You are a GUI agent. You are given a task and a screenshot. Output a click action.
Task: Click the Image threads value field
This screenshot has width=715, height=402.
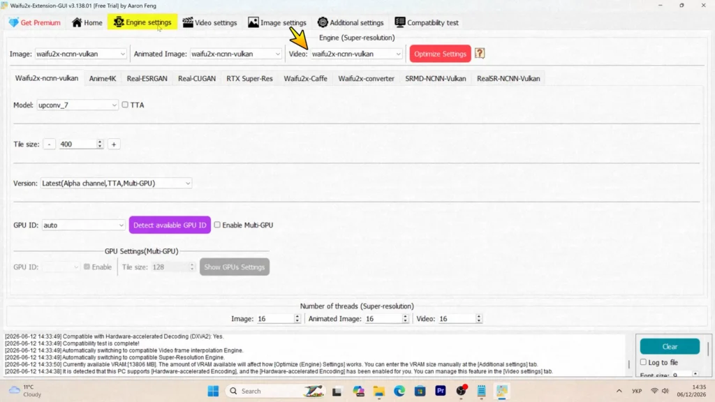[x=274, y=318]
